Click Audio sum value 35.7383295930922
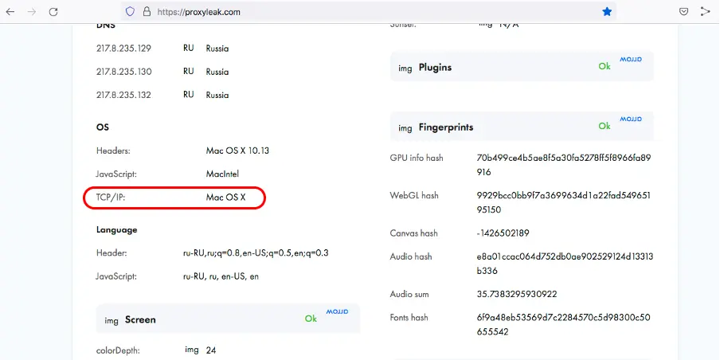Viewport: 720px width, 360px height. pyautogui.click(x=517, y=294)
